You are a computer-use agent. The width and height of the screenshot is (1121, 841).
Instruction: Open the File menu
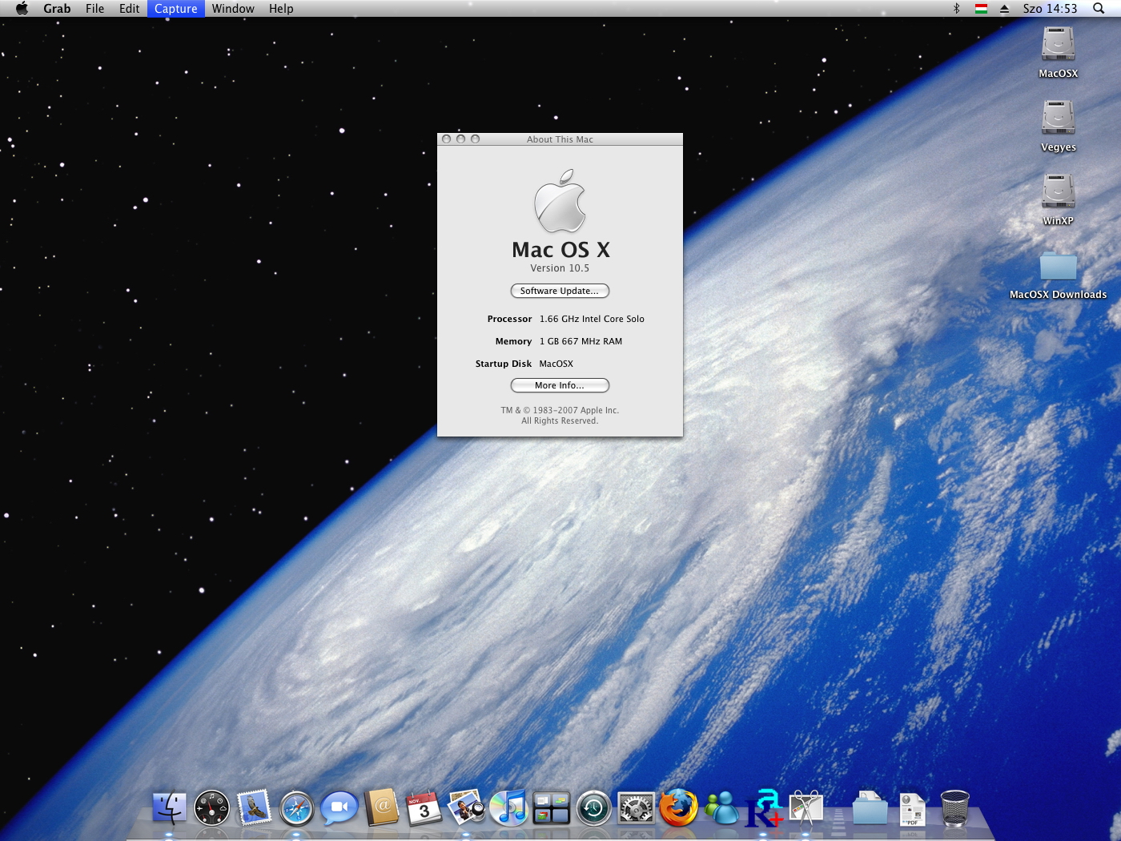click(94, 8)
